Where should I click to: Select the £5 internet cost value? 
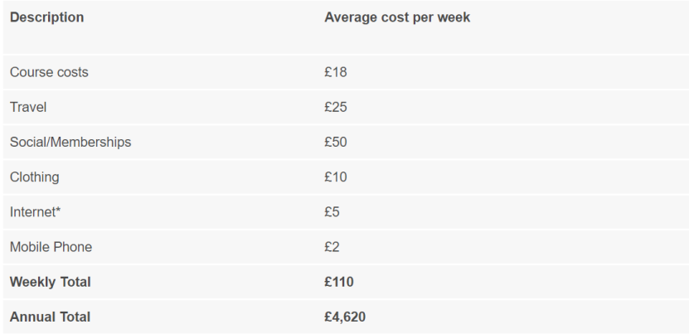click(x=332, y=212)
